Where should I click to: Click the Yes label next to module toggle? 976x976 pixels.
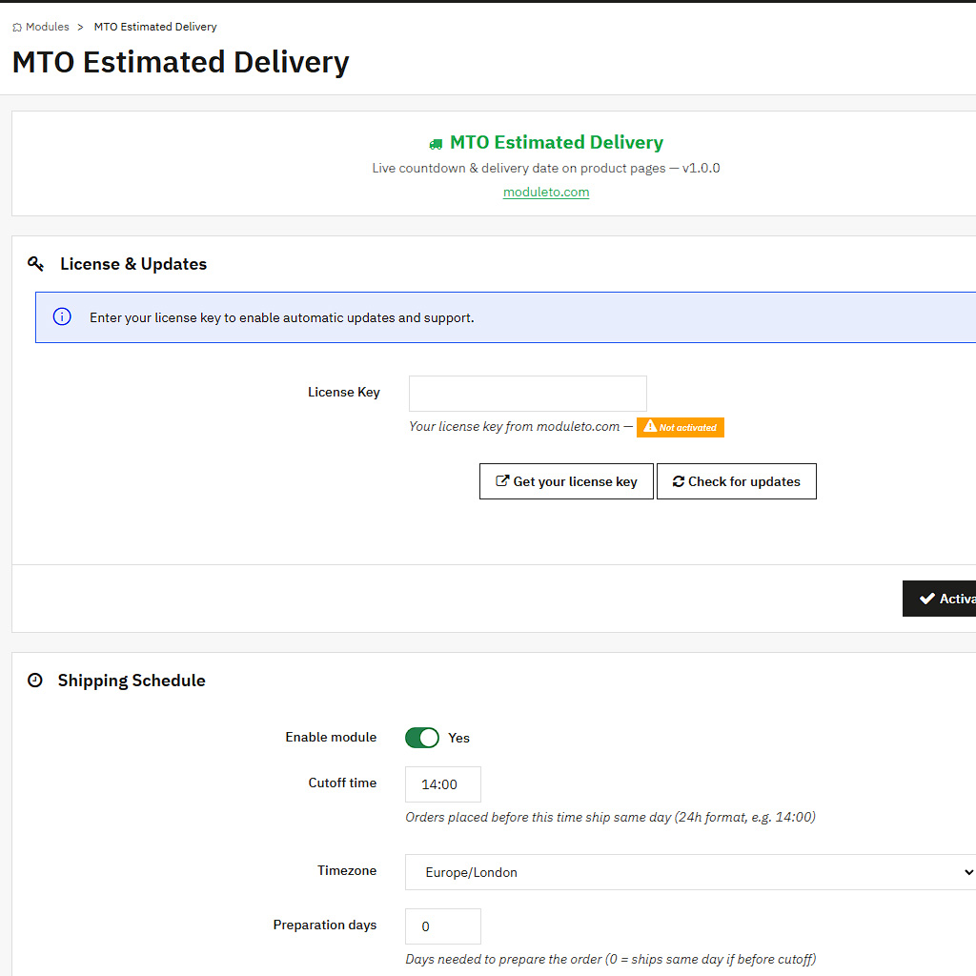[459, 738]
